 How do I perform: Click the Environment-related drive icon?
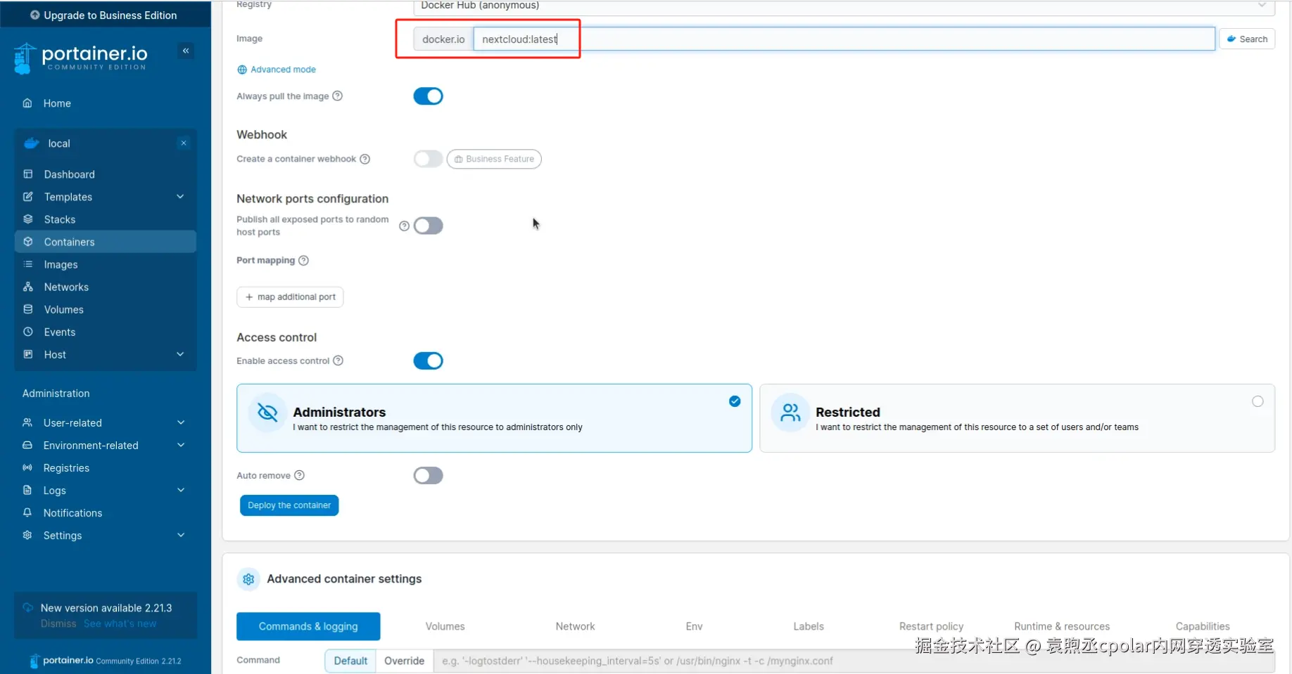click(x=27, y=445)
